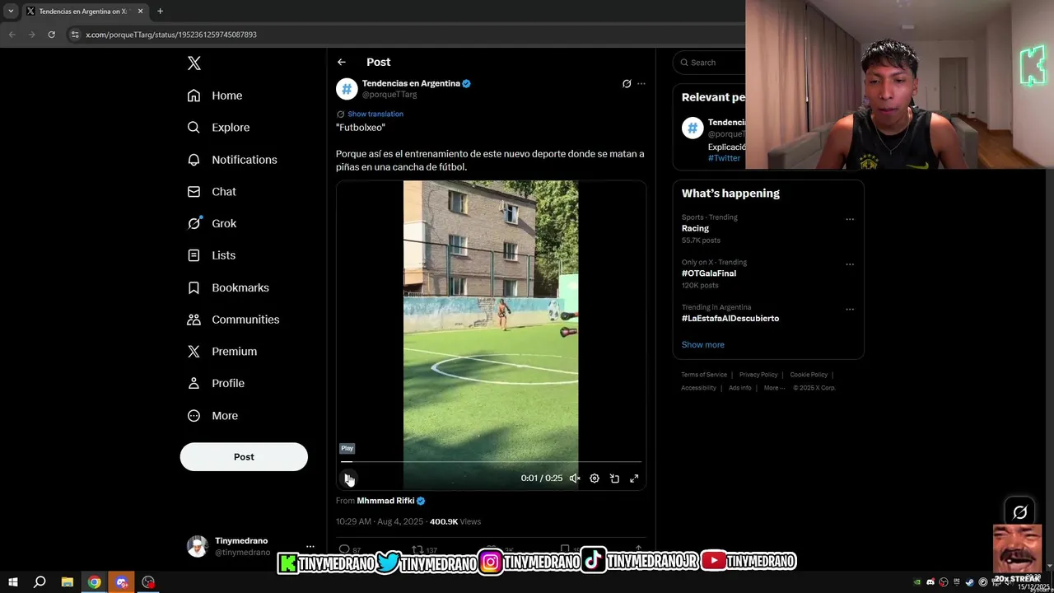Click the white Post button
1054x593 pixels.
tap(244, 457)
